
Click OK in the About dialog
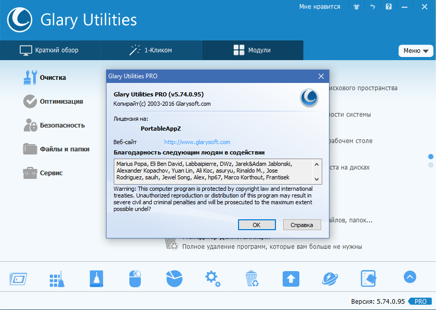coord(257,225)
